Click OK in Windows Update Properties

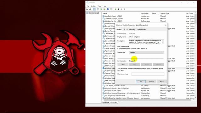coord(141,82)
